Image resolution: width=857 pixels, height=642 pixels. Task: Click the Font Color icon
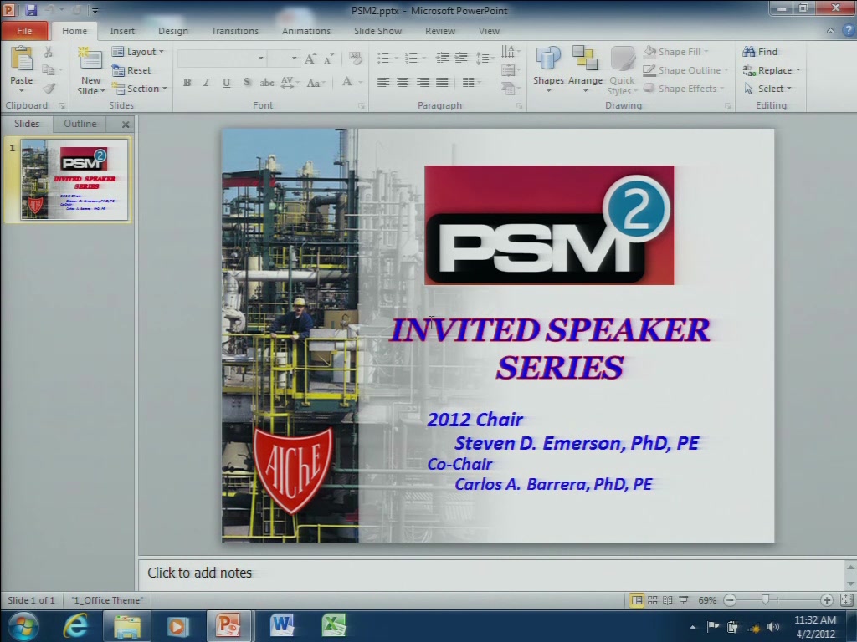pyautogui.click(x=347, y=82)
